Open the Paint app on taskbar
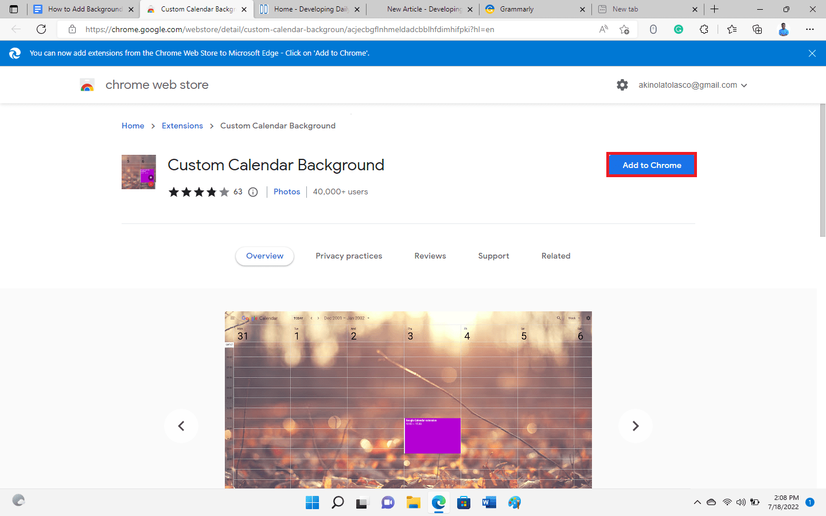 pyautogui.click(x=515, y=503)
